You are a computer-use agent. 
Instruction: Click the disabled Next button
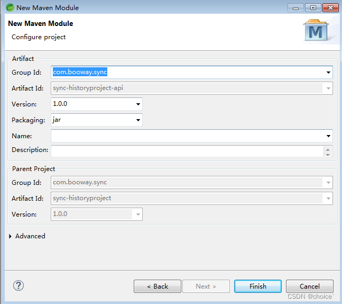pyautogui.click(x=206, y=287)
